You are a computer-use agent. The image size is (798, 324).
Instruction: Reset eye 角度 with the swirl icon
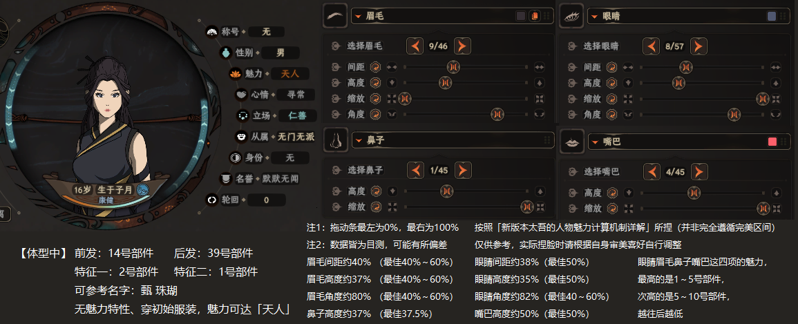coord(612,115)
